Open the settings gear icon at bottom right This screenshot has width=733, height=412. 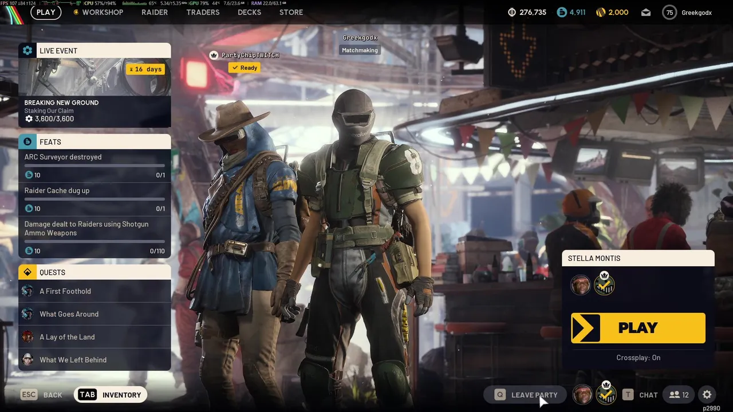(x=707, y=395)
